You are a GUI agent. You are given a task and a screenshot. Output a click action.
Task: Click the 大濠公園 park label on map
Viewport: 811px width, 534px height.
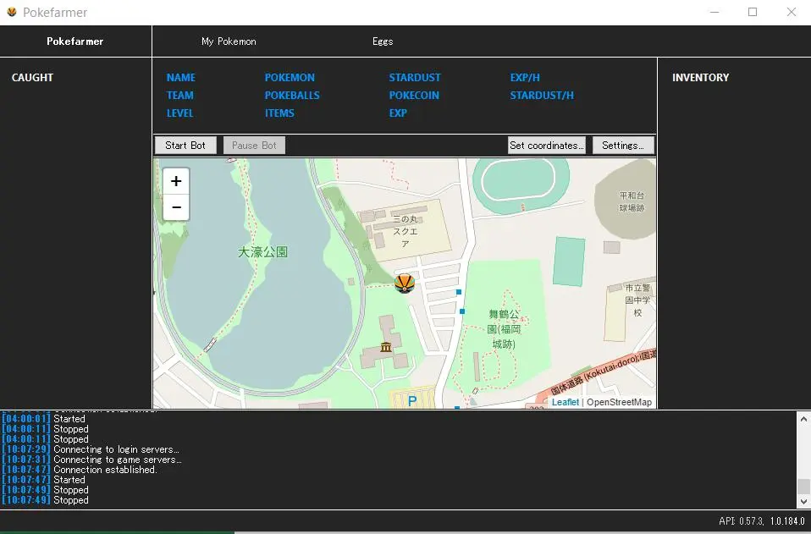click(262, 251)
